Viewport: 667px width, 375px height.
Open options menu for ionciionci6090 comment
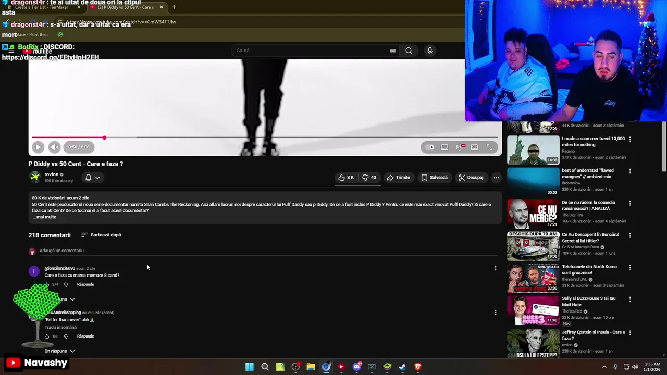[x=496, y=268]
